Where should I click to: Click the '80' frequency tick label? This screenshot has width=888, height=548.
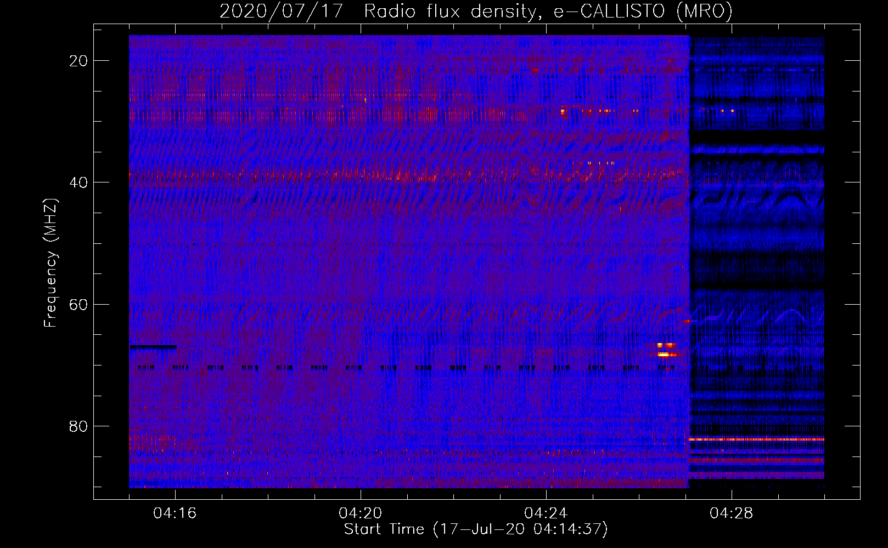[78, 426]
